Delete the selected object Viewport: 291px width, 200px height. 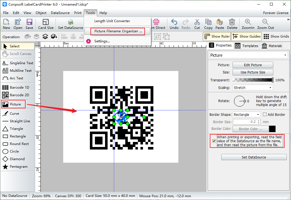click(232, 24)
